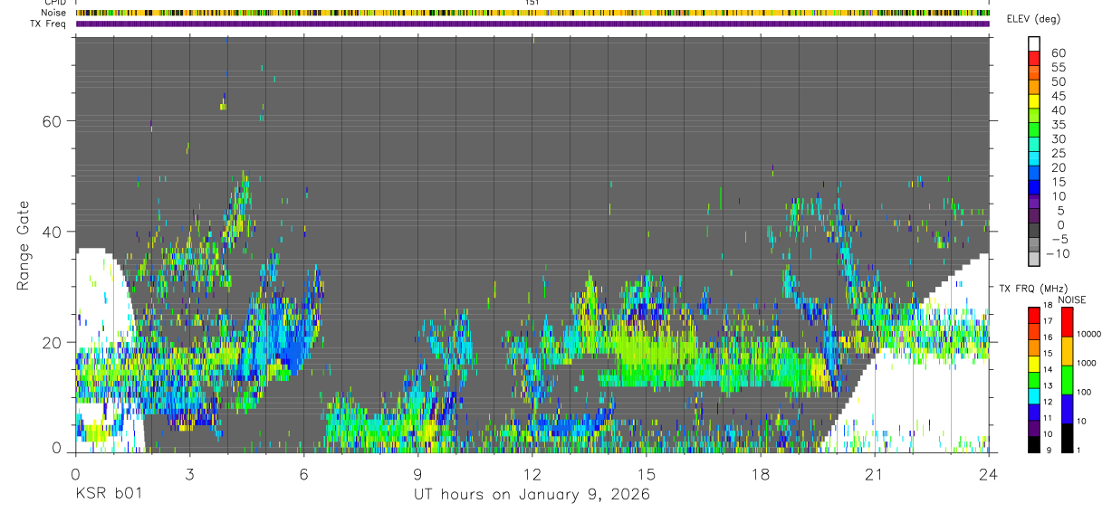Click the noise color strip above the plot
Screen dimensions: 1112x513
coord(532,13)
